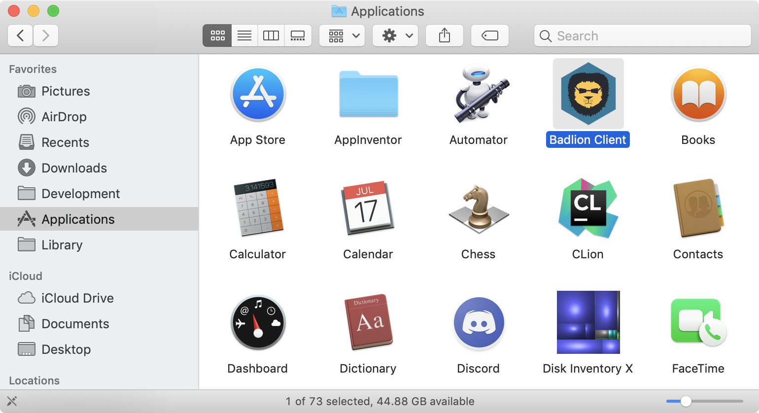Select the Contacts address book icon
This screenshot has height=413, width=759.
coord(698,207)
